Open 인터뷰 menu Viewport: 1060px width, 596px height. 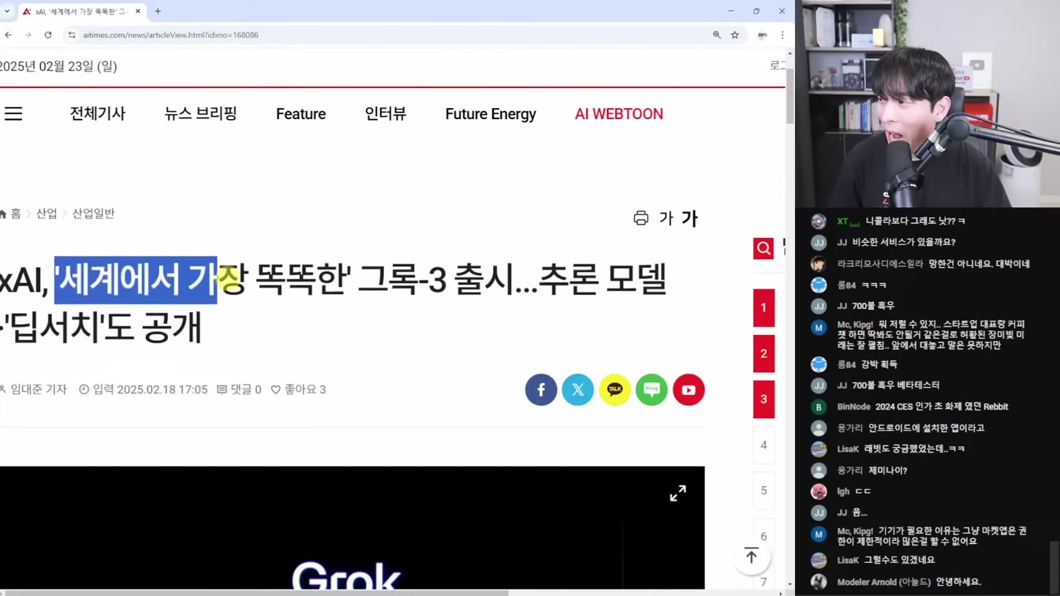tap(386, 114)
